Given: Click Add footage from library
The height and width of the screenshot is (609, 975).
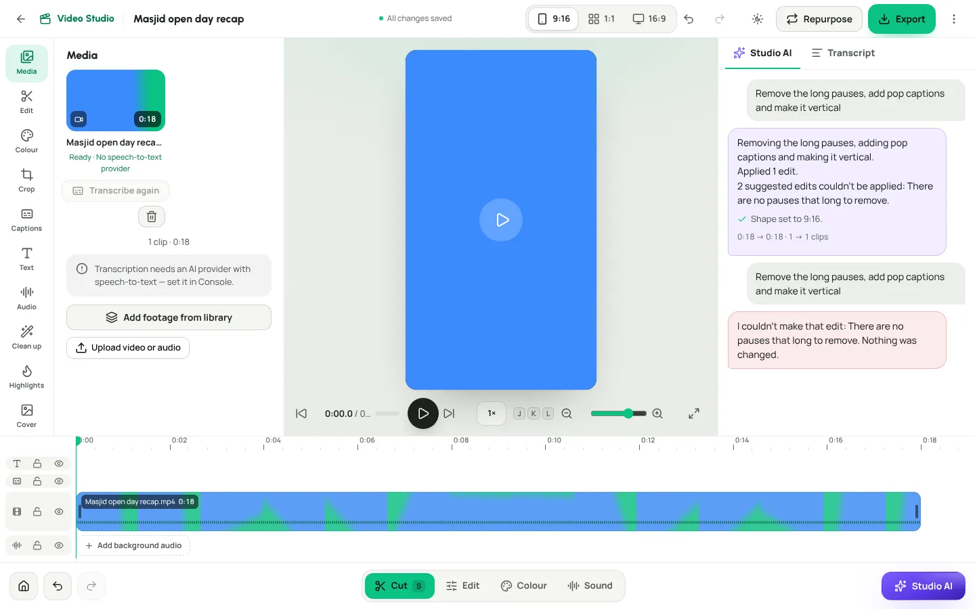Looking at the screenshot, I should [169, 317].
